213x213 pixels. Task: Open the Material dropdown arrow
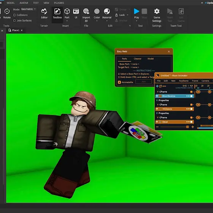(107, 21)
